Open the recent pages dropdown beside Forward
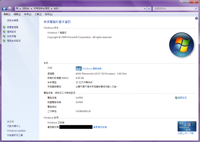The height and width of the screenshot is (142, 200). pyautogui.click(x=13, y=9)
